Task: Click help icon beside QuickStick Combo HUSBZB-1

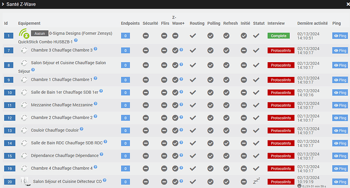Action: (x=76, y=40)
